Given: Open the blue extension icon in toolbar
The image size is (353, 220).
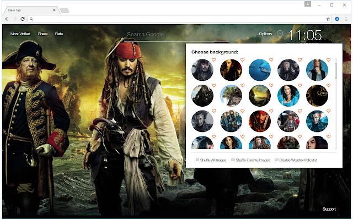Looking at the screenshot, I should click(x=337, y=19).
